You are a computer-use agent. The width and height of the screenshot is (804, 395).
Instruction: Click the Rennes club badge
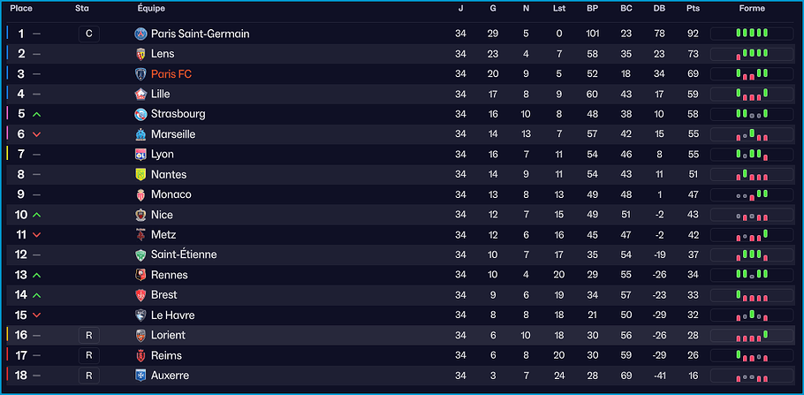pyautogui.click(x=140, y=275)
